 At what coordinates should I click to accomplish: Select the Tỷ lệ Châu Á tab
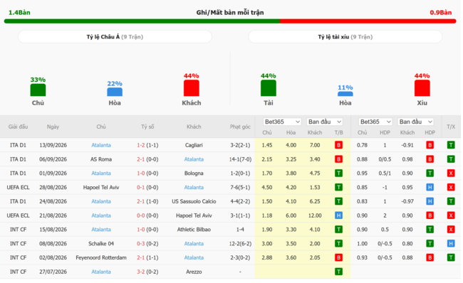(115, 37)
